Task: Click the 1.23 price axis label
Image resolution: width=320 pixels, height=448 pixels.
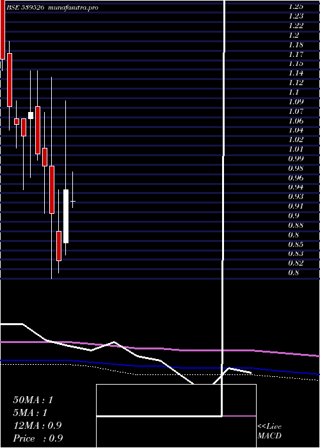Action: [296, 16]
